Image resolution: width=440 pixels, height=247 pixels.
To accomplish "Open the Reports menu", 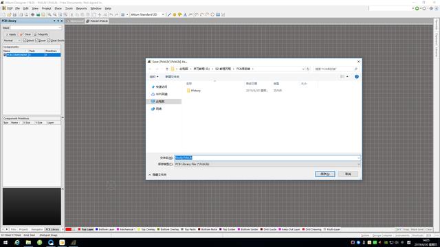I will [81, 8].
